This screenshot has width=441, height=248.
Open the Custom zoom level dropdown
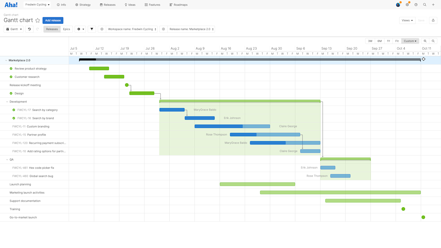click(x=410, y=41)
